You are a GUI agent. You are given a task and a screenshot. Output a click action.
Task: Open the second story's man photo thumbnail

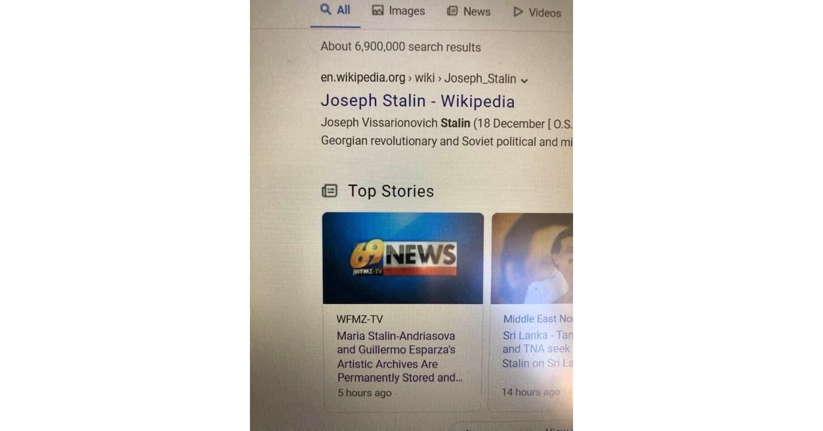click(532, 258)
